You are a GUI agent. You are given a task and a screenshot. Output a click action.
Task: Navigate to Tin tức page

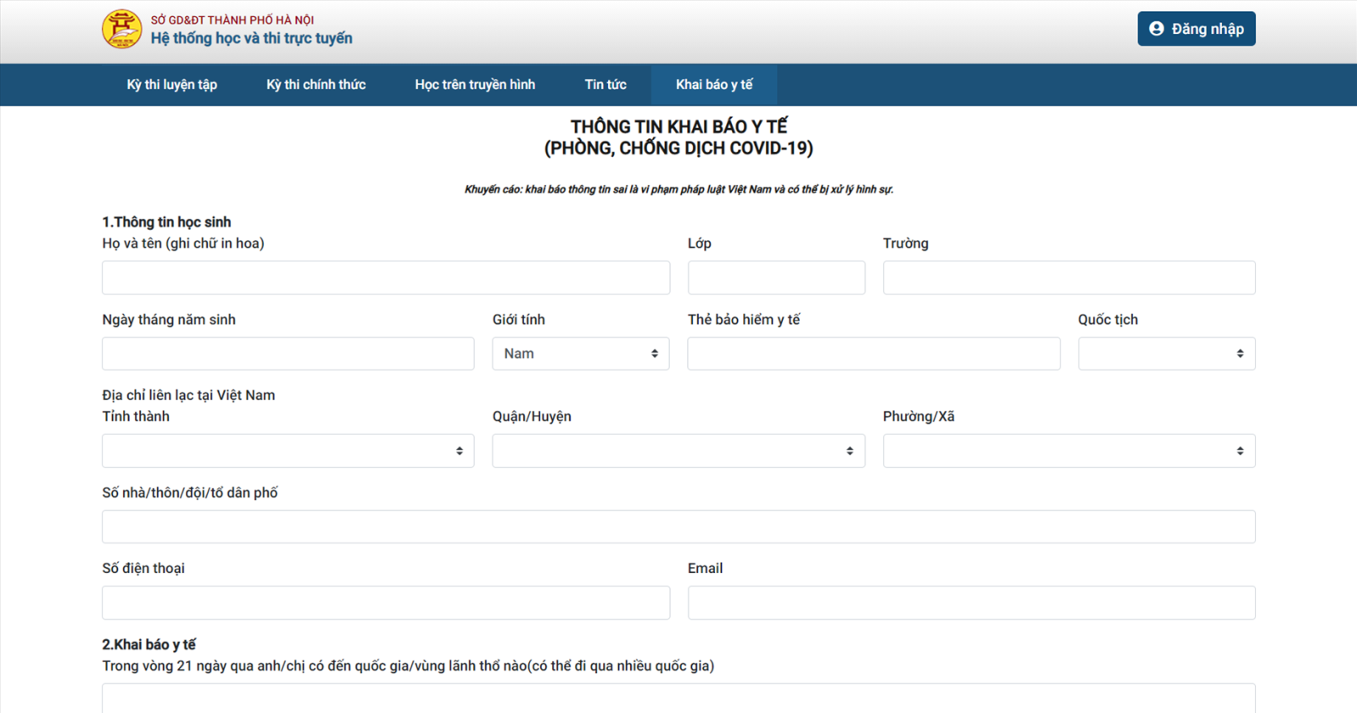(606, 85)
